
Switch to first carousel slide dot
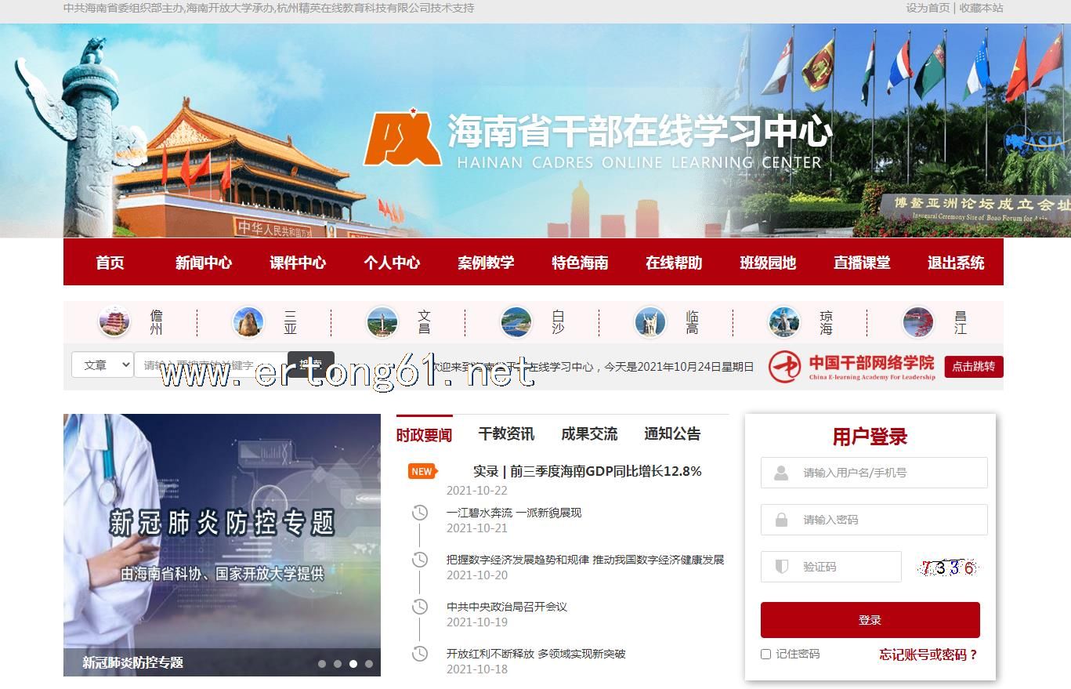tap(322, 664)
